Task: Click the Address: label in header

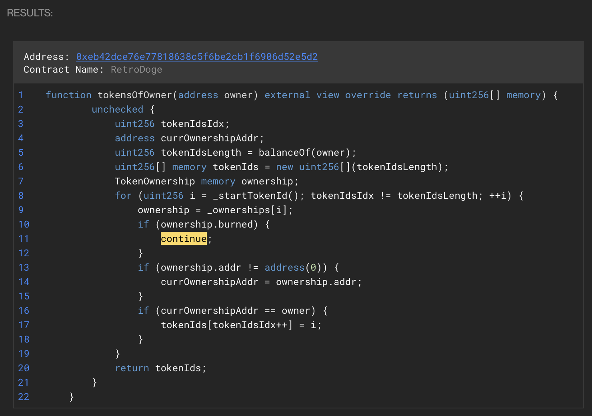Action: [46, 57]
